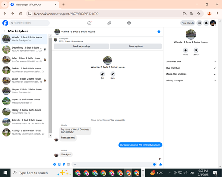The image size is (222, 177).
Task: Open the tab search dropdown arrow
Action: coord(4,4)
